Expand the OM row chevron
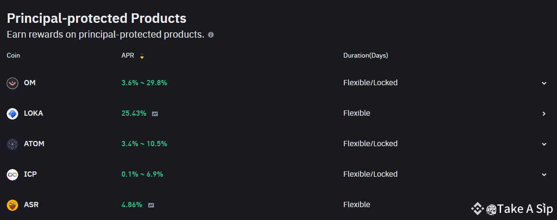 (x=544, y=83)
